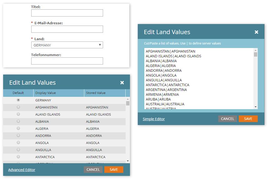
Task: Click ANTARCTICA|ANTARCTICA line in text area
Action: tap(167, 85)
